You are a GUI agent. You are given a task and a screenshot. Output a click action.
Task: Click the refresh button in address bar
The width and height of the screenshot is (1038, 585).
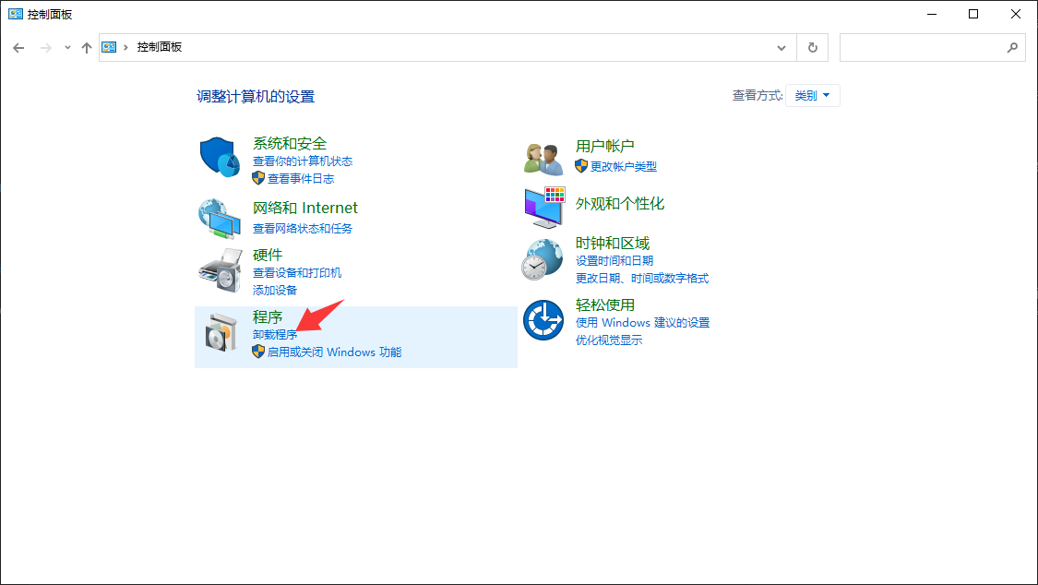point(813,47)
